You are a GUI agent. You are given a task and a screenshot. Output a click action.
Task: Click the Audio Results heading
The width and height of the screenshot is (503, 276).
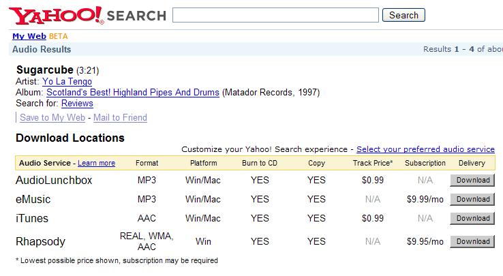tap(42, 50)
